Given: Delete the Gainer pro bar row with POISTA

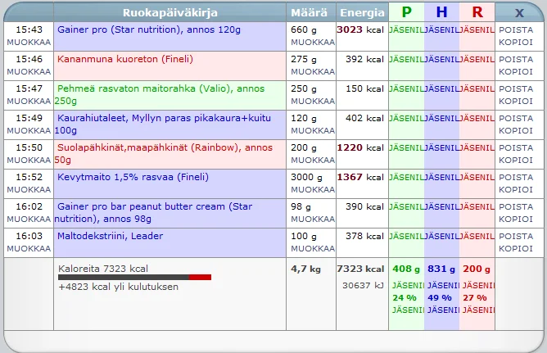Looking at the screenshot, I should click(x=516, y=206).
